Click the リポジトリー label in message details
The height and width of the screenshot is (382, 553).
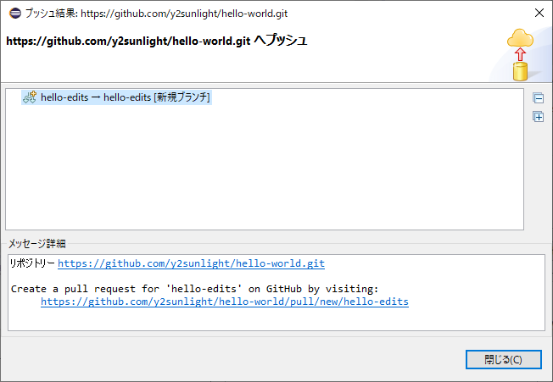pos(32,263)
